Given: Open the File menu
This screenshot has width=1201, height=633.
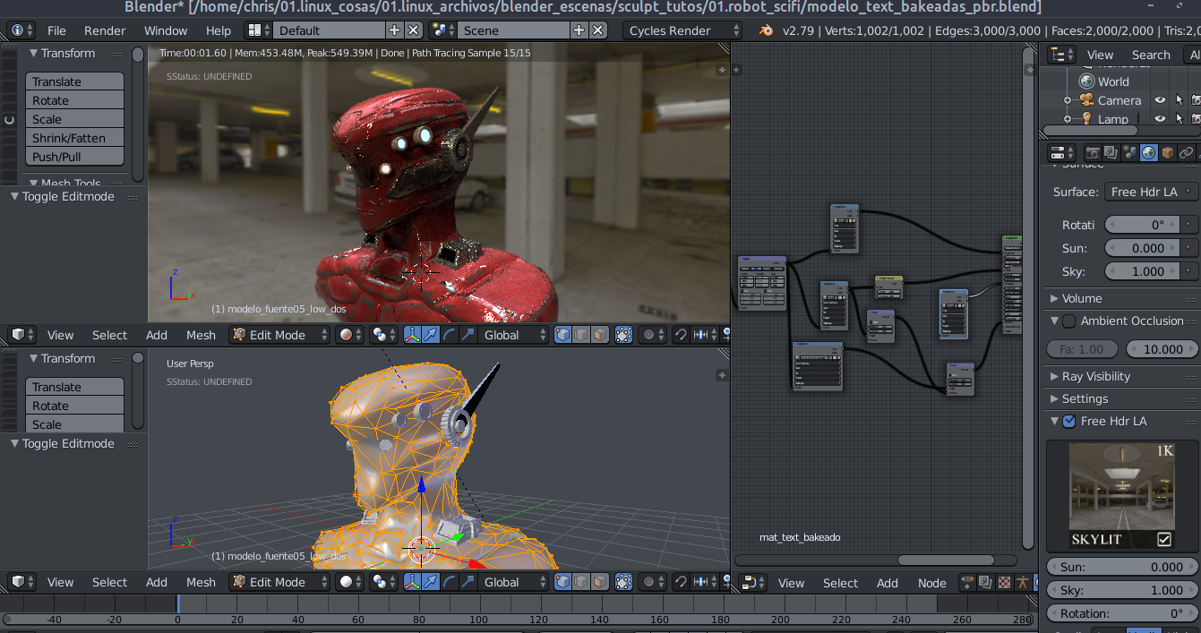Looking at the screenshot, I should [56, 30].
